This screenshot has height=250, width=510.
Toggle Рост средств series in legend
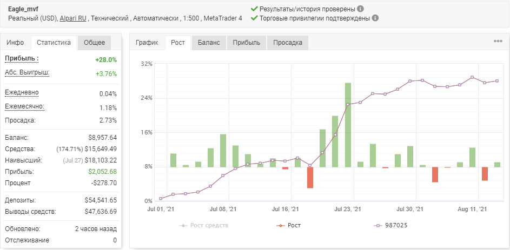pyautogui.click(x=203, y=225)
